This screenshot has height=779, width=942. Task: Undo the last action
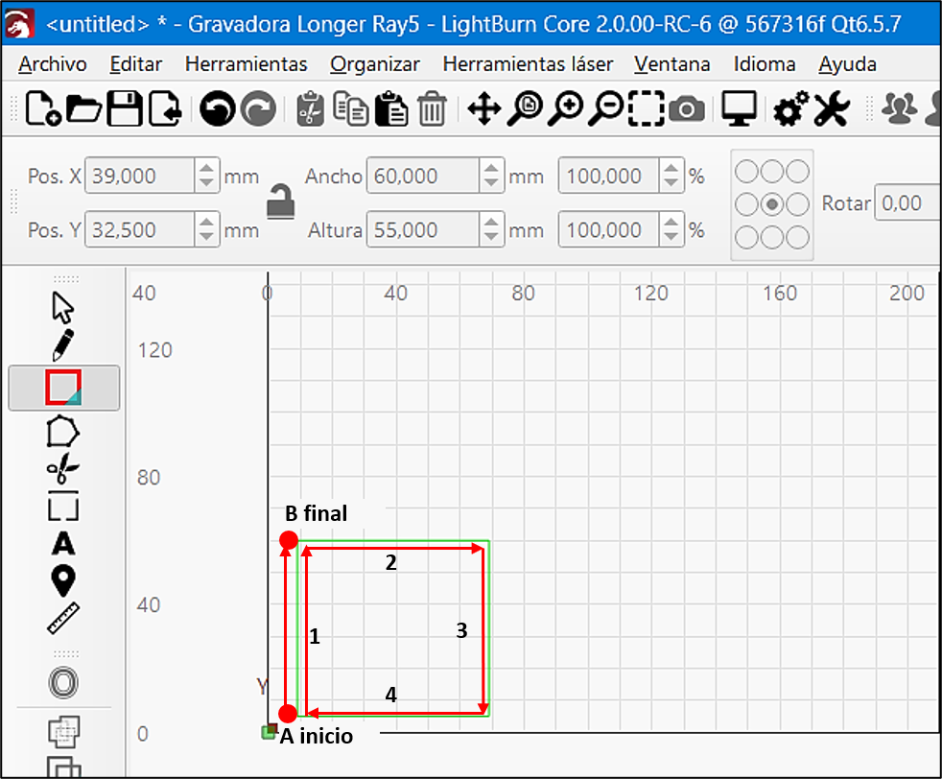(x=218, y=108)
